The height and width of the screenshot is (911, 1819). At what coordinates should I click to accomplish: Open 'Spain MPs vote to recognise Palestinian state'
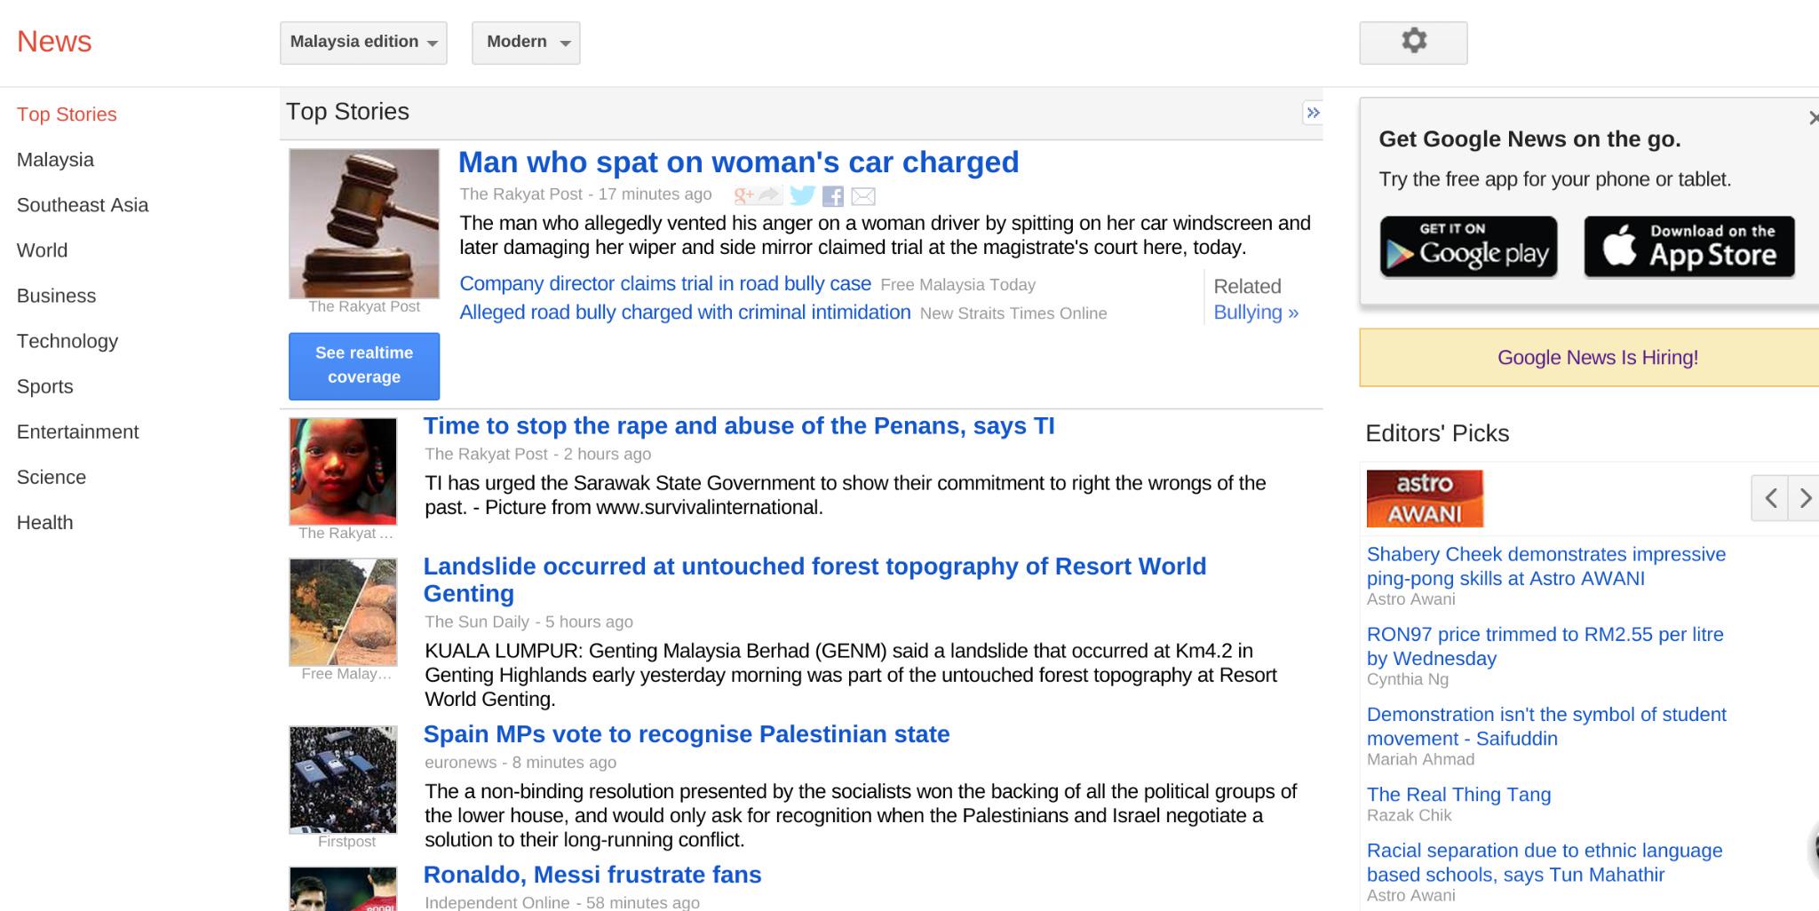pyautogui.click(x=687, y=734)
